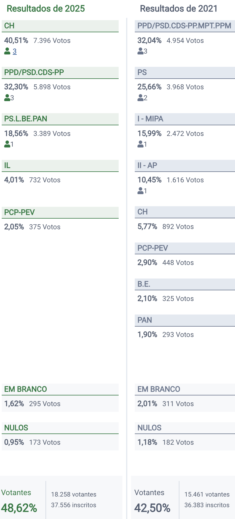This screenshot has height=519, width=235.
Task: Click the EM BRANCO header for 2025
Action: coord(60,389)
